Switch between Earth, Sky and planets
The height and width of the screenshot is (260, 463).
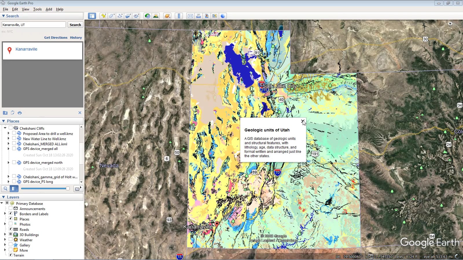click(x=167, y=16)
